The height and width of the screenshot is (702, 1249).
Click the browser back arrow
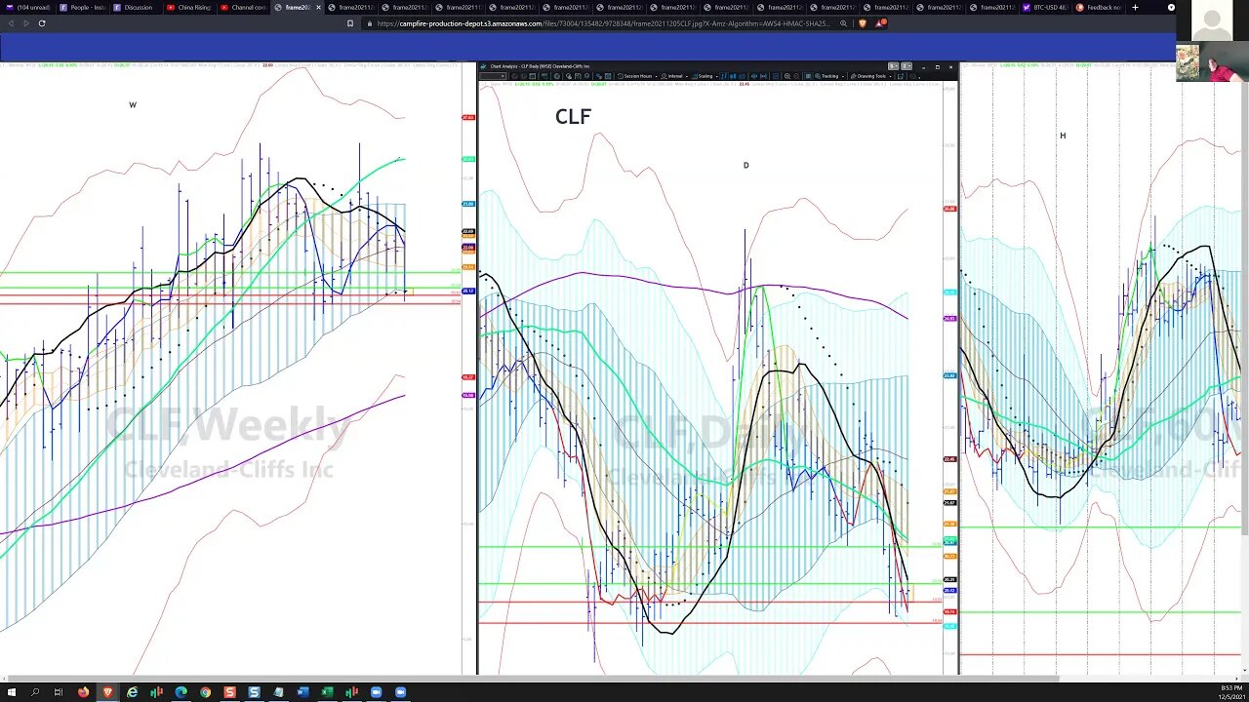(x=12, y=22)
